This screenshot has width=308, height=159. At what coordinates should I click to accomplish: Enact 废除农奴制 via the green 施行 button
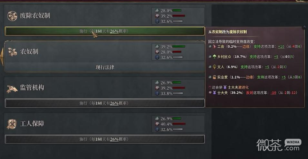(105, 31)
